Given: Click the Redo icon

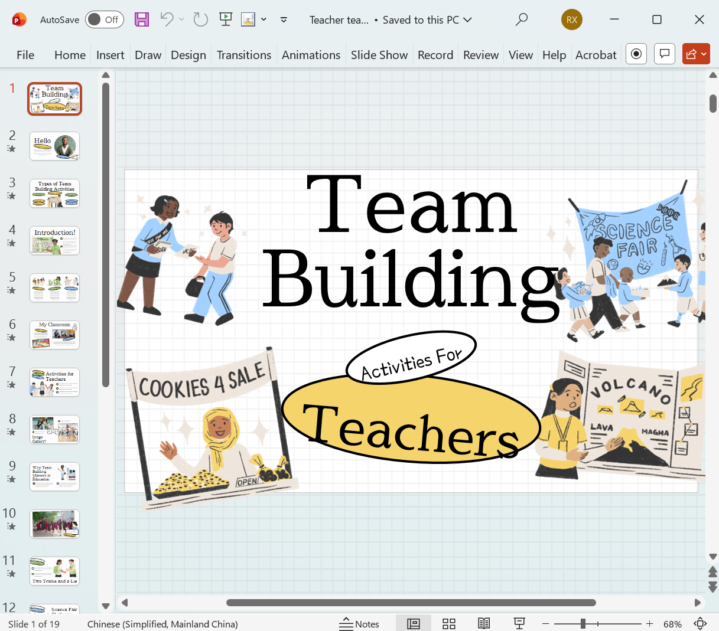Looking at the screenshot, I should (200, 19).
